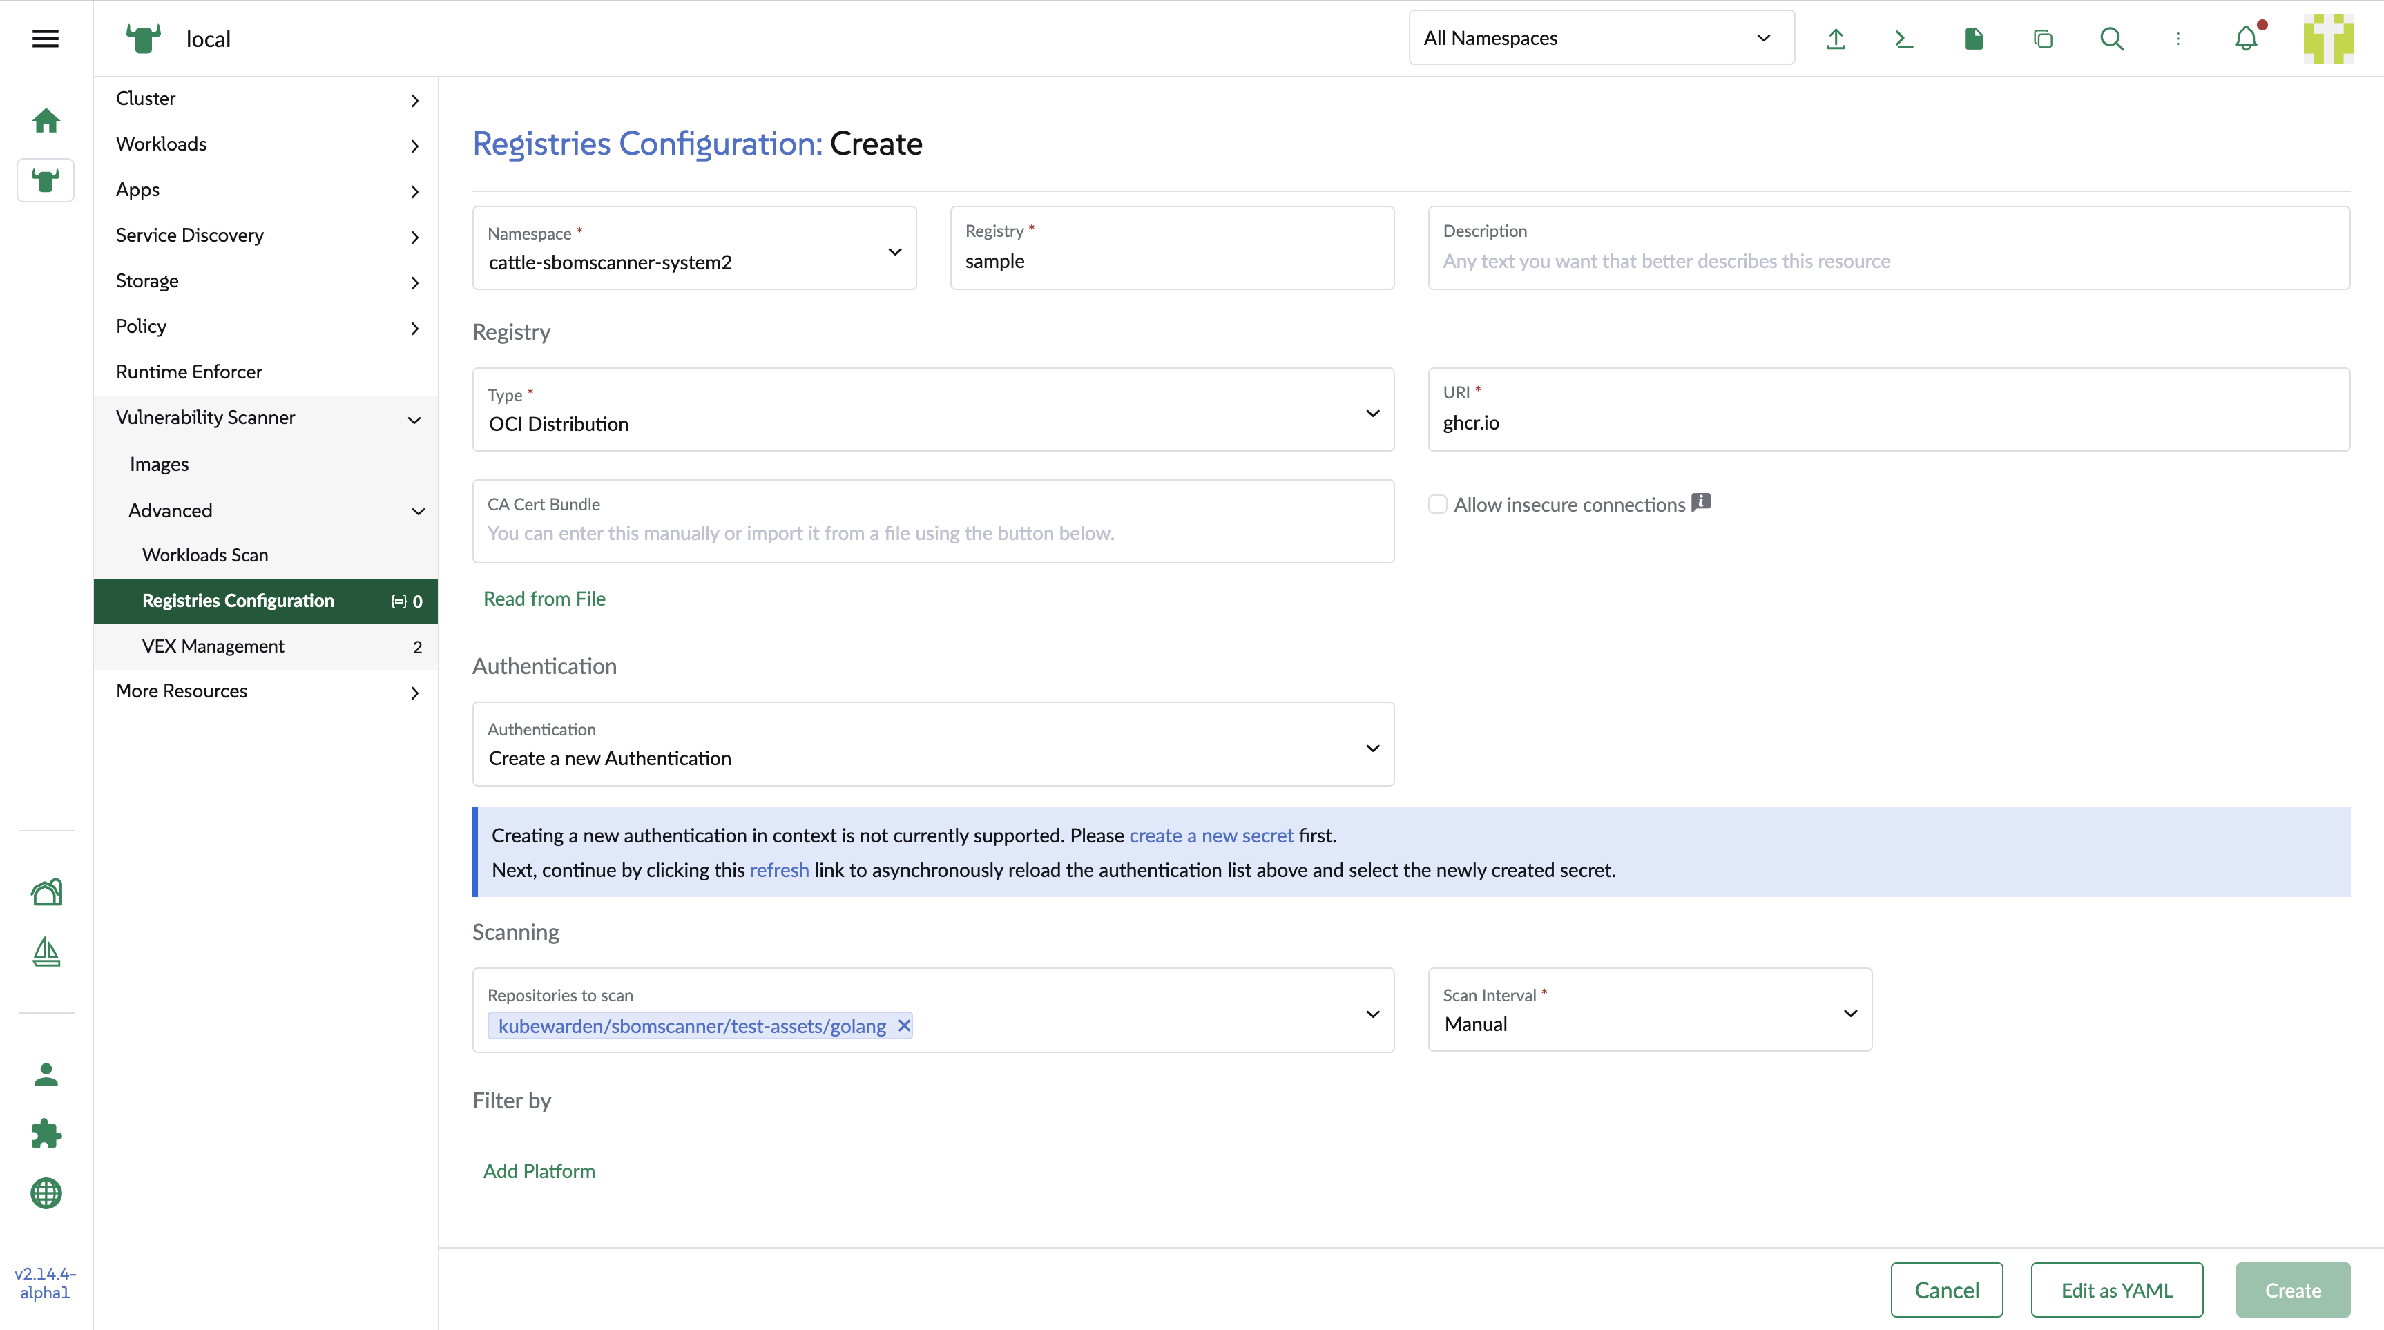Screen dimensions: 2384x1330
Task: Copy KubeConfig to clipboard icon
Action: [2043, 39]
